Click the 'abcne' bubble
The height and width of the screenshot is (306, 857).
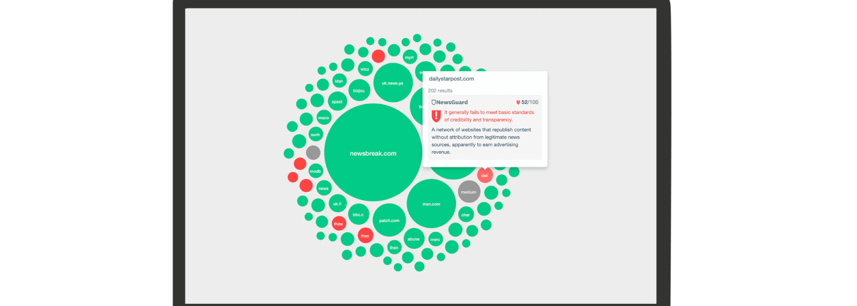coord(414,239)
